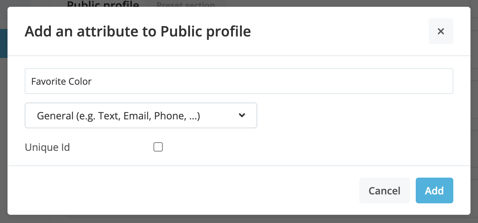Close the dialog with the X icon

pyautogui.click(x=441, y=31)
